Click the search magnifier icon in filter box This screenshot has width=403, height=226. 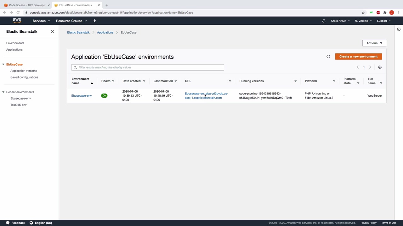click(x=75, y=67)
